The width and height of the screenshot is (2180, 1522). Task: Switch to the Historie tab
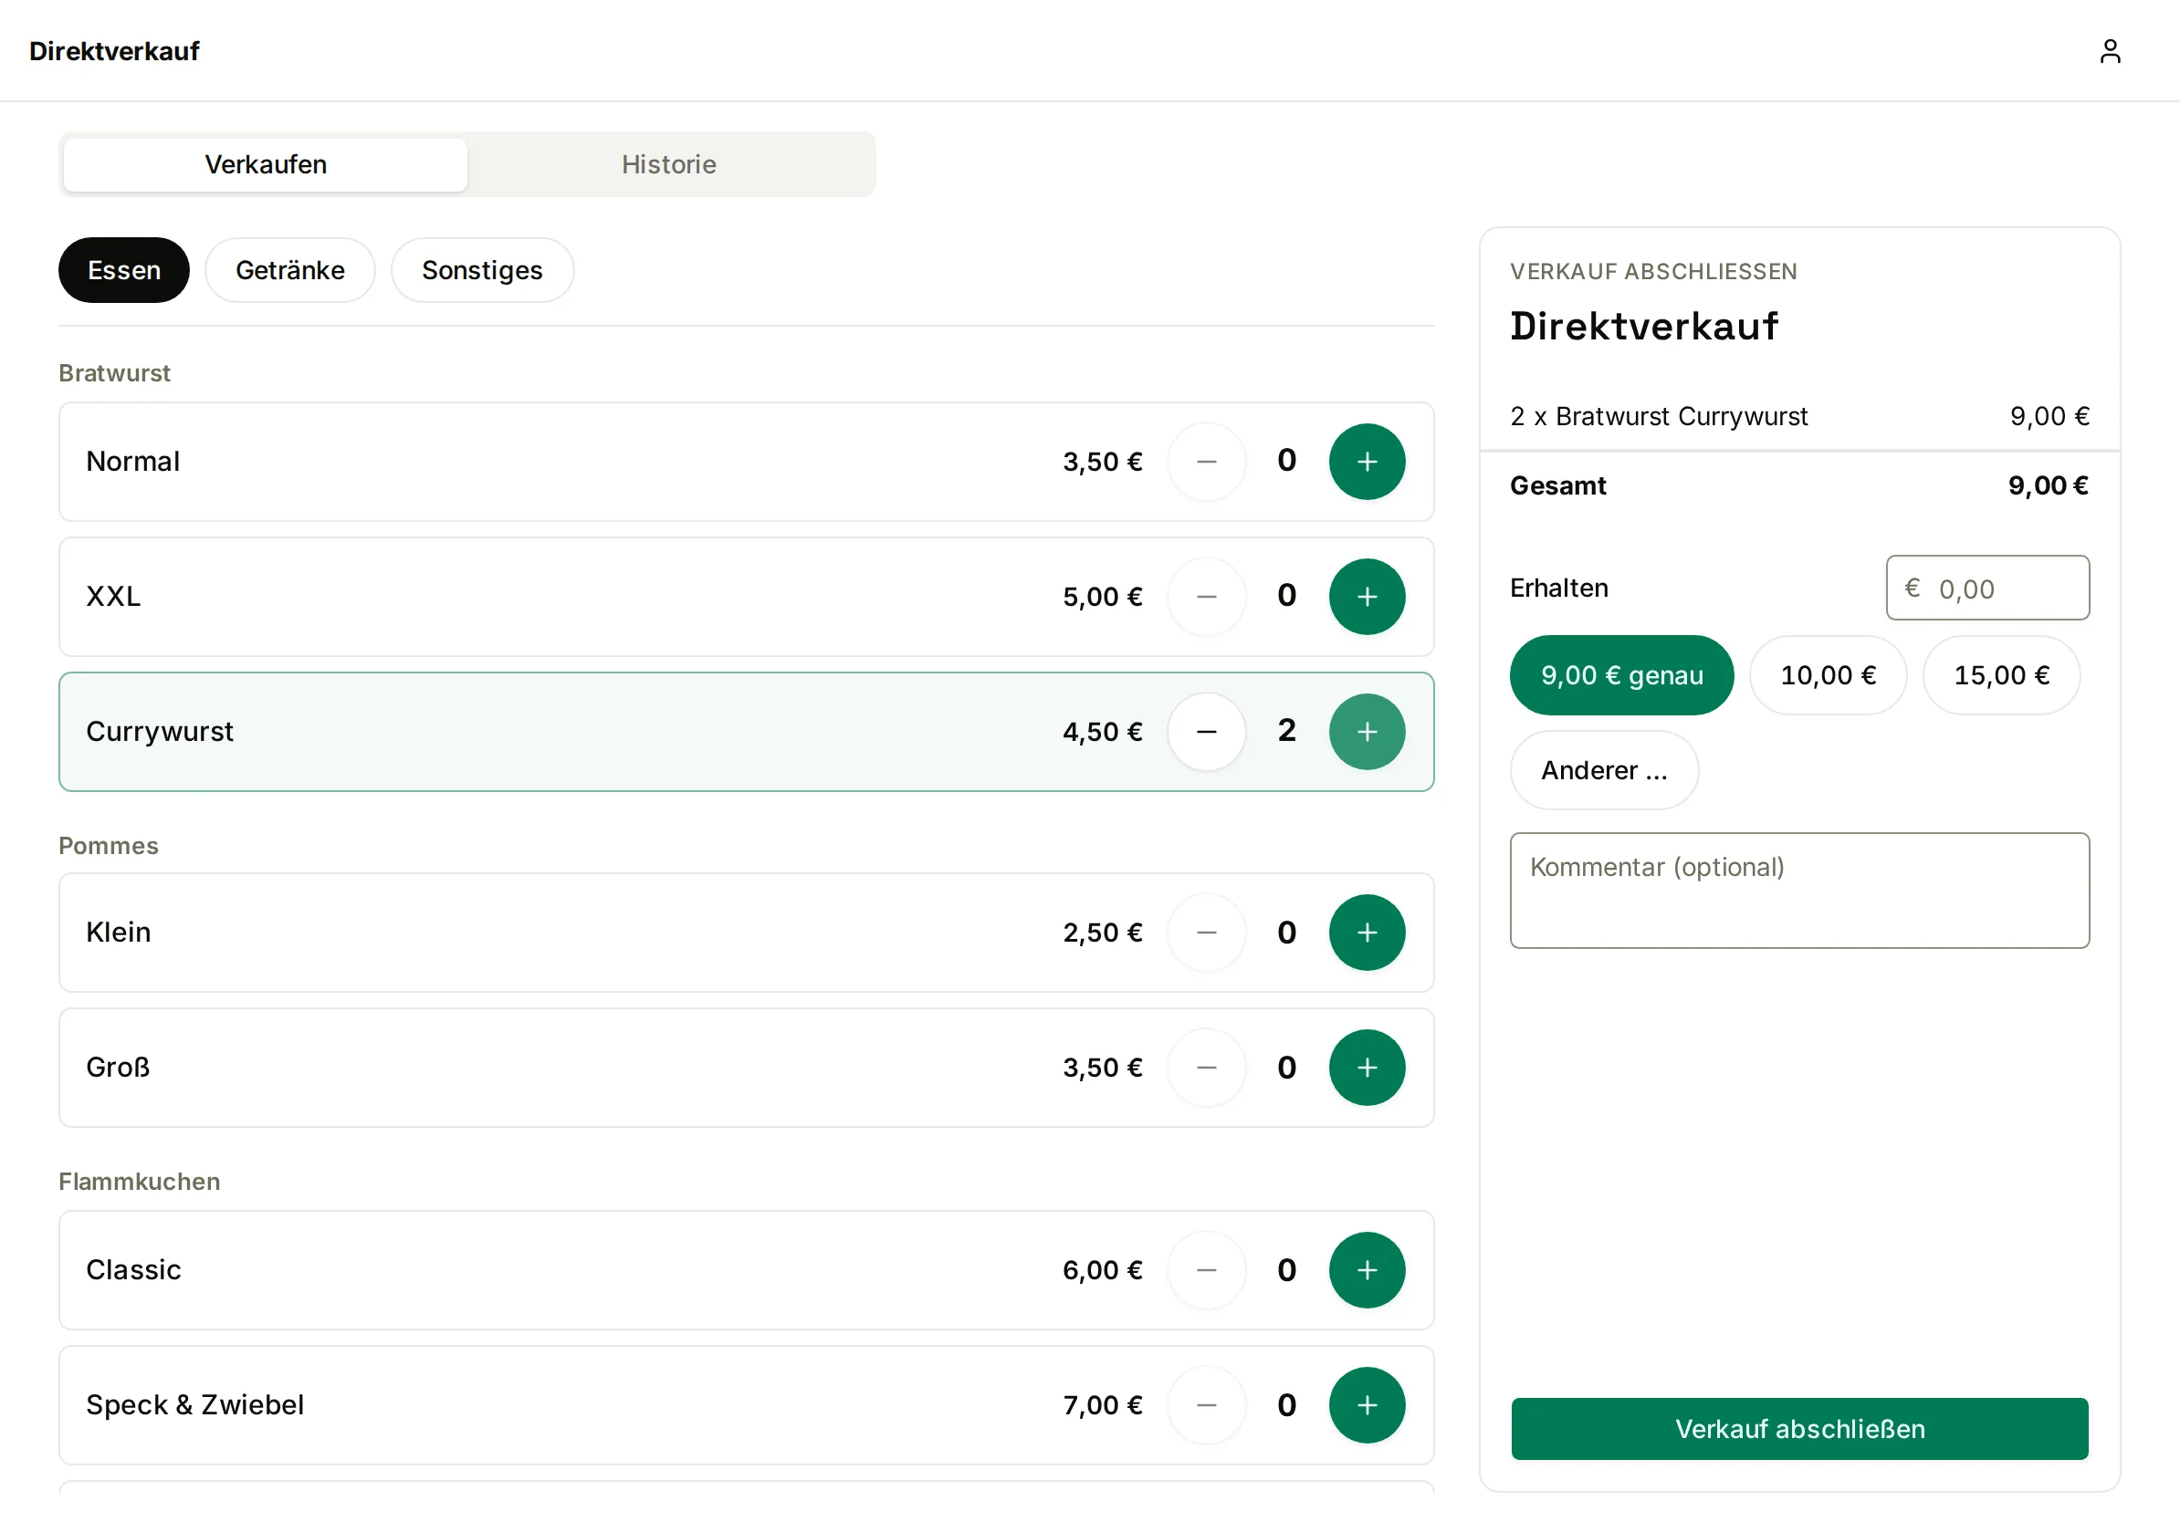669,164
